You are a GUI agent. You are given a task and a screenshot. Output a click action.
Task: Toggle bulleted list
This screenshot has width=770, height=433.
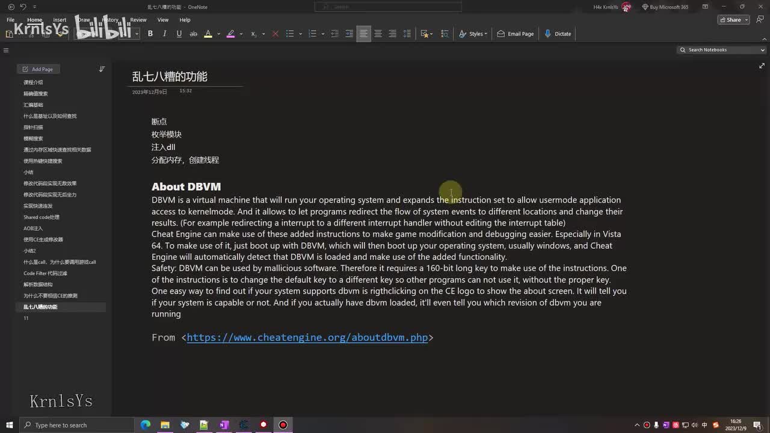tap(290, 34)
